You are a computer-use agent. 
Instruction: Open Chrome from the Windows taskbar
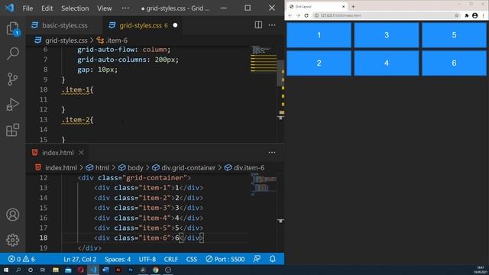click(156, 270)
